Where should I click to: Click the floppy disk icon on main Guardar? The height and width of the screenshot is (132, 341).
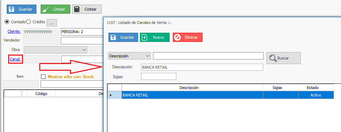click(12, 9)
